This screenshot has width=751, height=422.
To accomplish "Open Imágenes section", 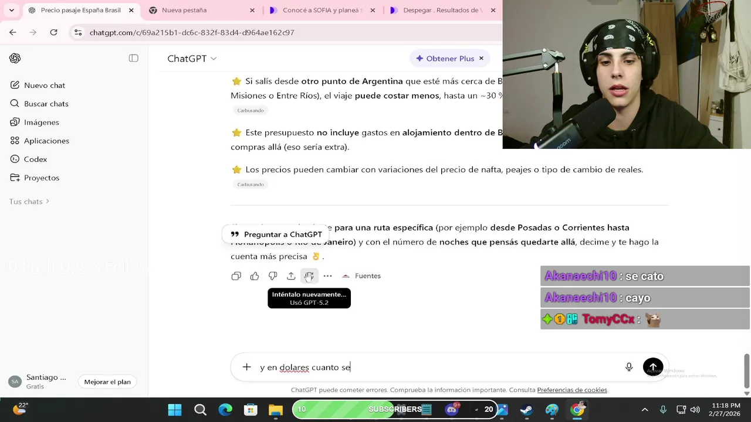I will 41,122.
